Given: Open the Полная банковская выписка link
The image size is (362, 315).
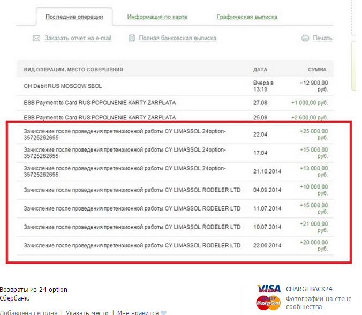Looking at the screenshot, I should pyautogui.click(x=177, y=39).
